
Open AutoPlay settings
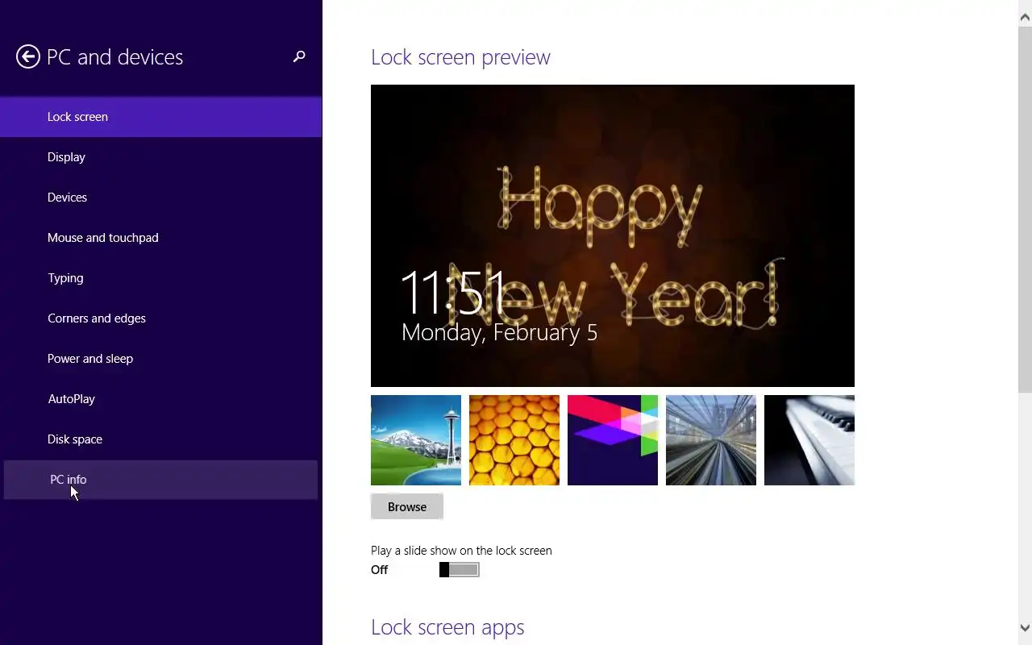[161, 399]
